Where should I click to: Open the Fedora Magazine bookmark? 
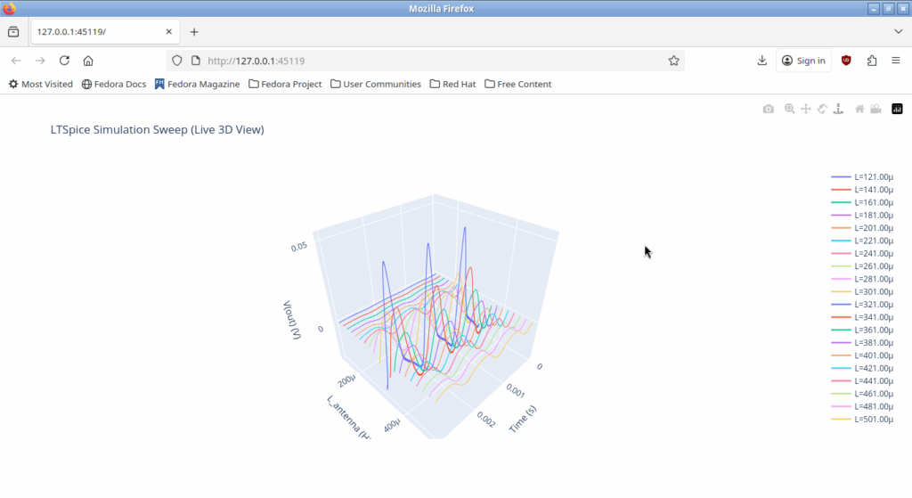[197, 84]
